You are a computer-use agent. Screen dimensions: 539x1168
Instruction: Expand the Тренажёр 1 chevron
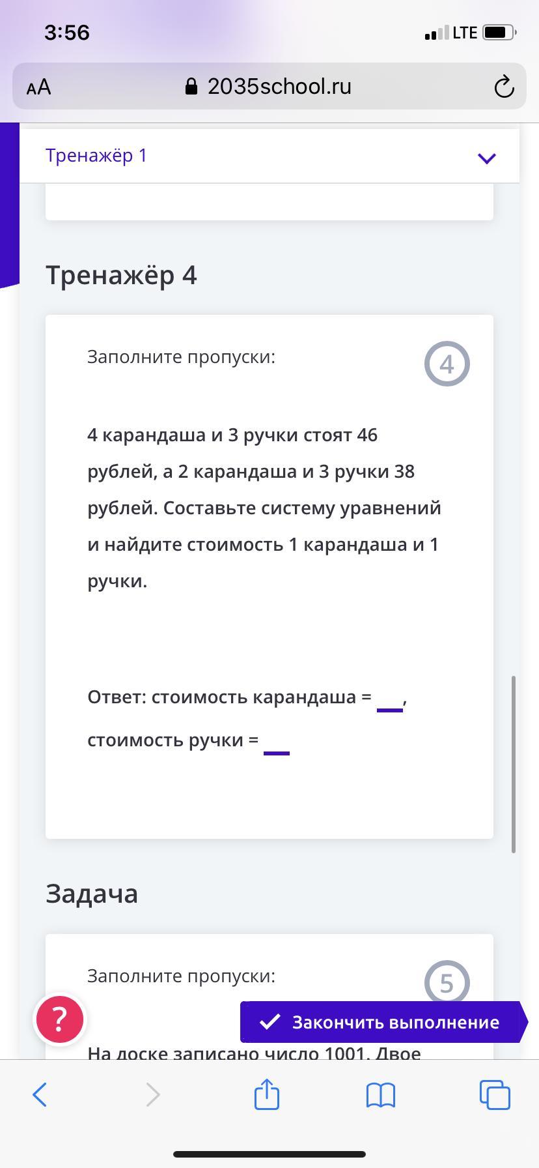(487, 157)
